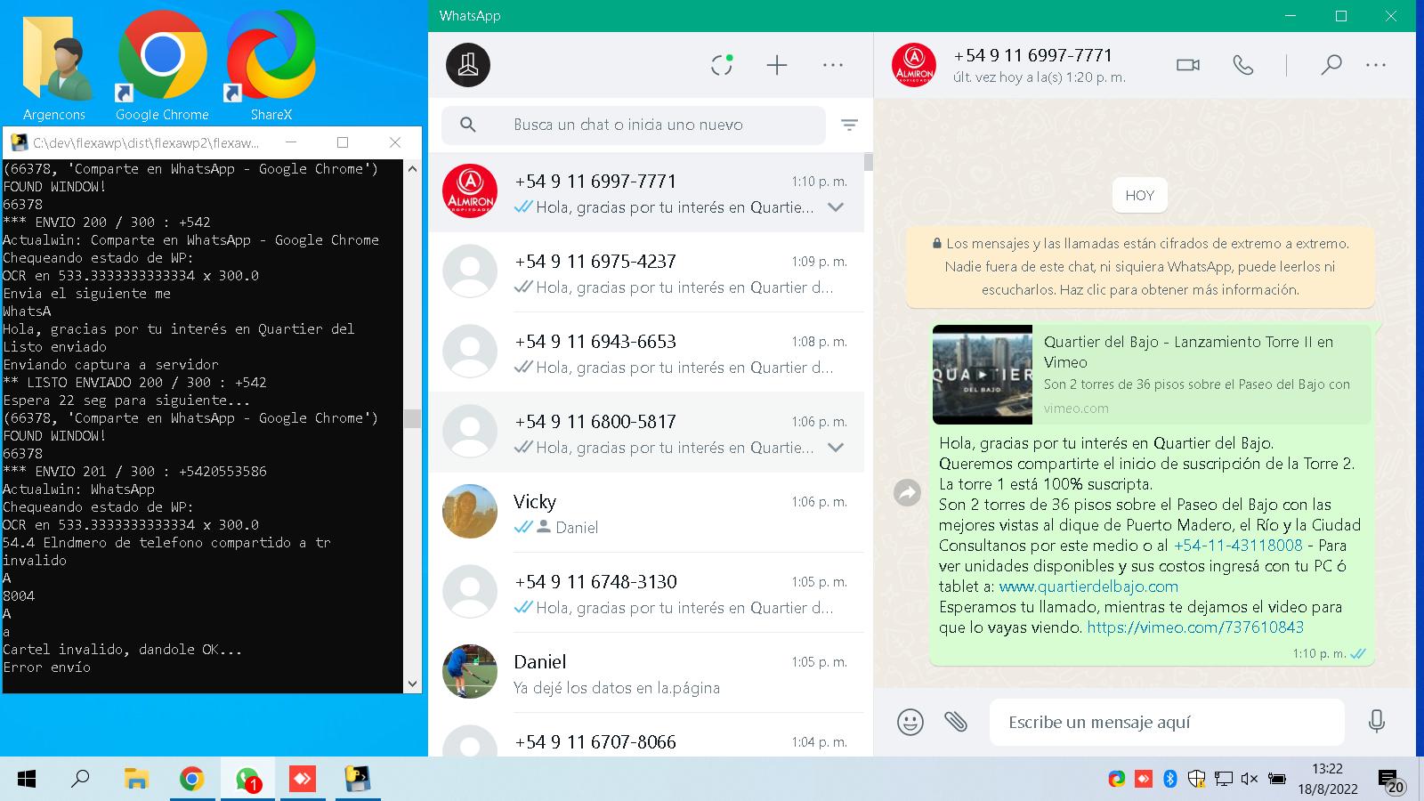
Task: Open Daniel's profile photo
Action: click(x=470, y=671)
